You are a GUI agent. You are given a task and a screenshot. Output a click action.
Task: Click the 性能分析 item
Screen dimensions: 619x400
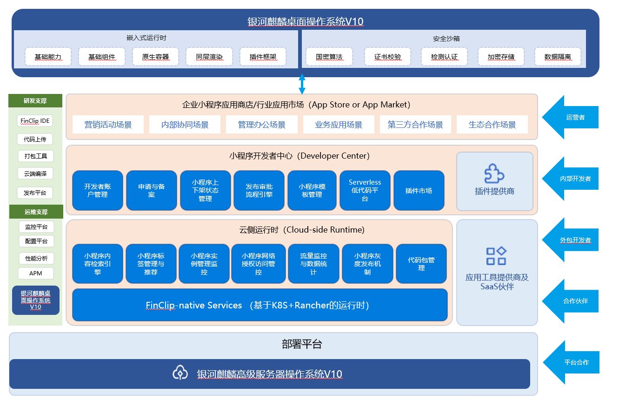(36, 259)
